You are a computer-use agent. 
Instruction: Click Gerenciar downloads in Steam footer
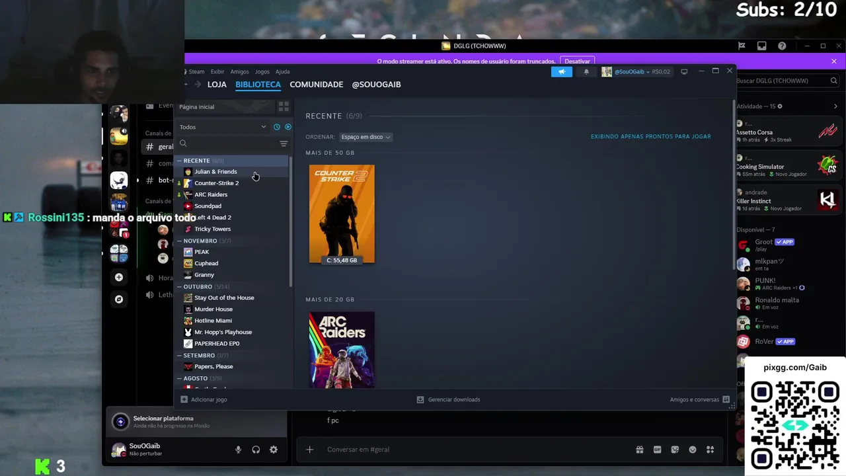[448, 399]
